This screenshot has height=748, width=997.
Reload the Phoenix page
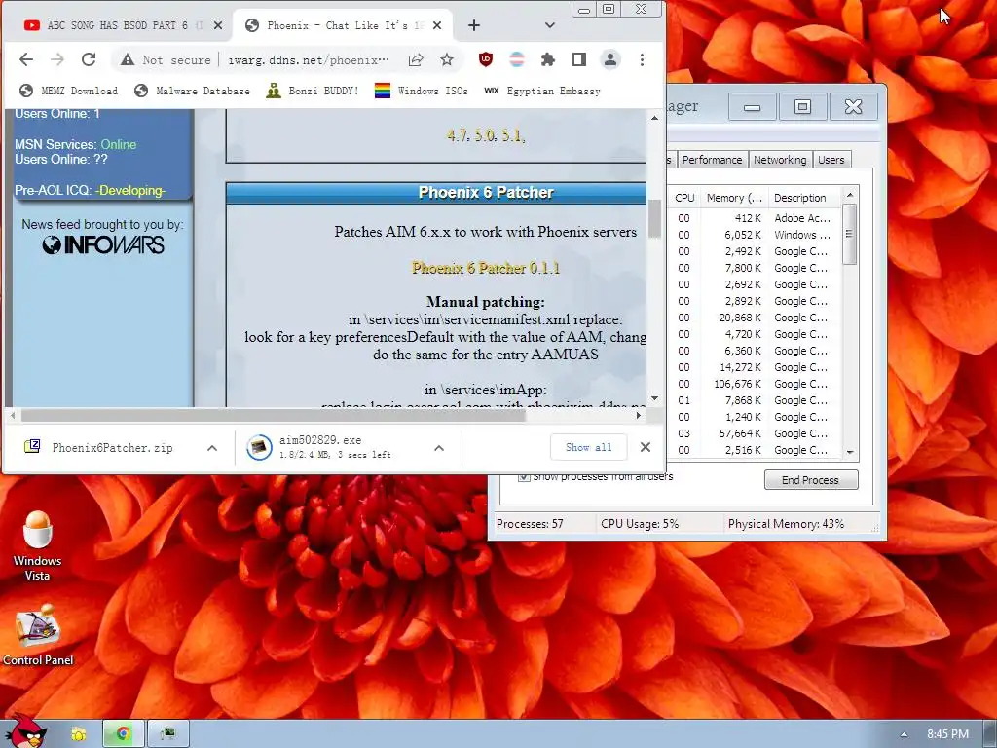pos(89,59)
